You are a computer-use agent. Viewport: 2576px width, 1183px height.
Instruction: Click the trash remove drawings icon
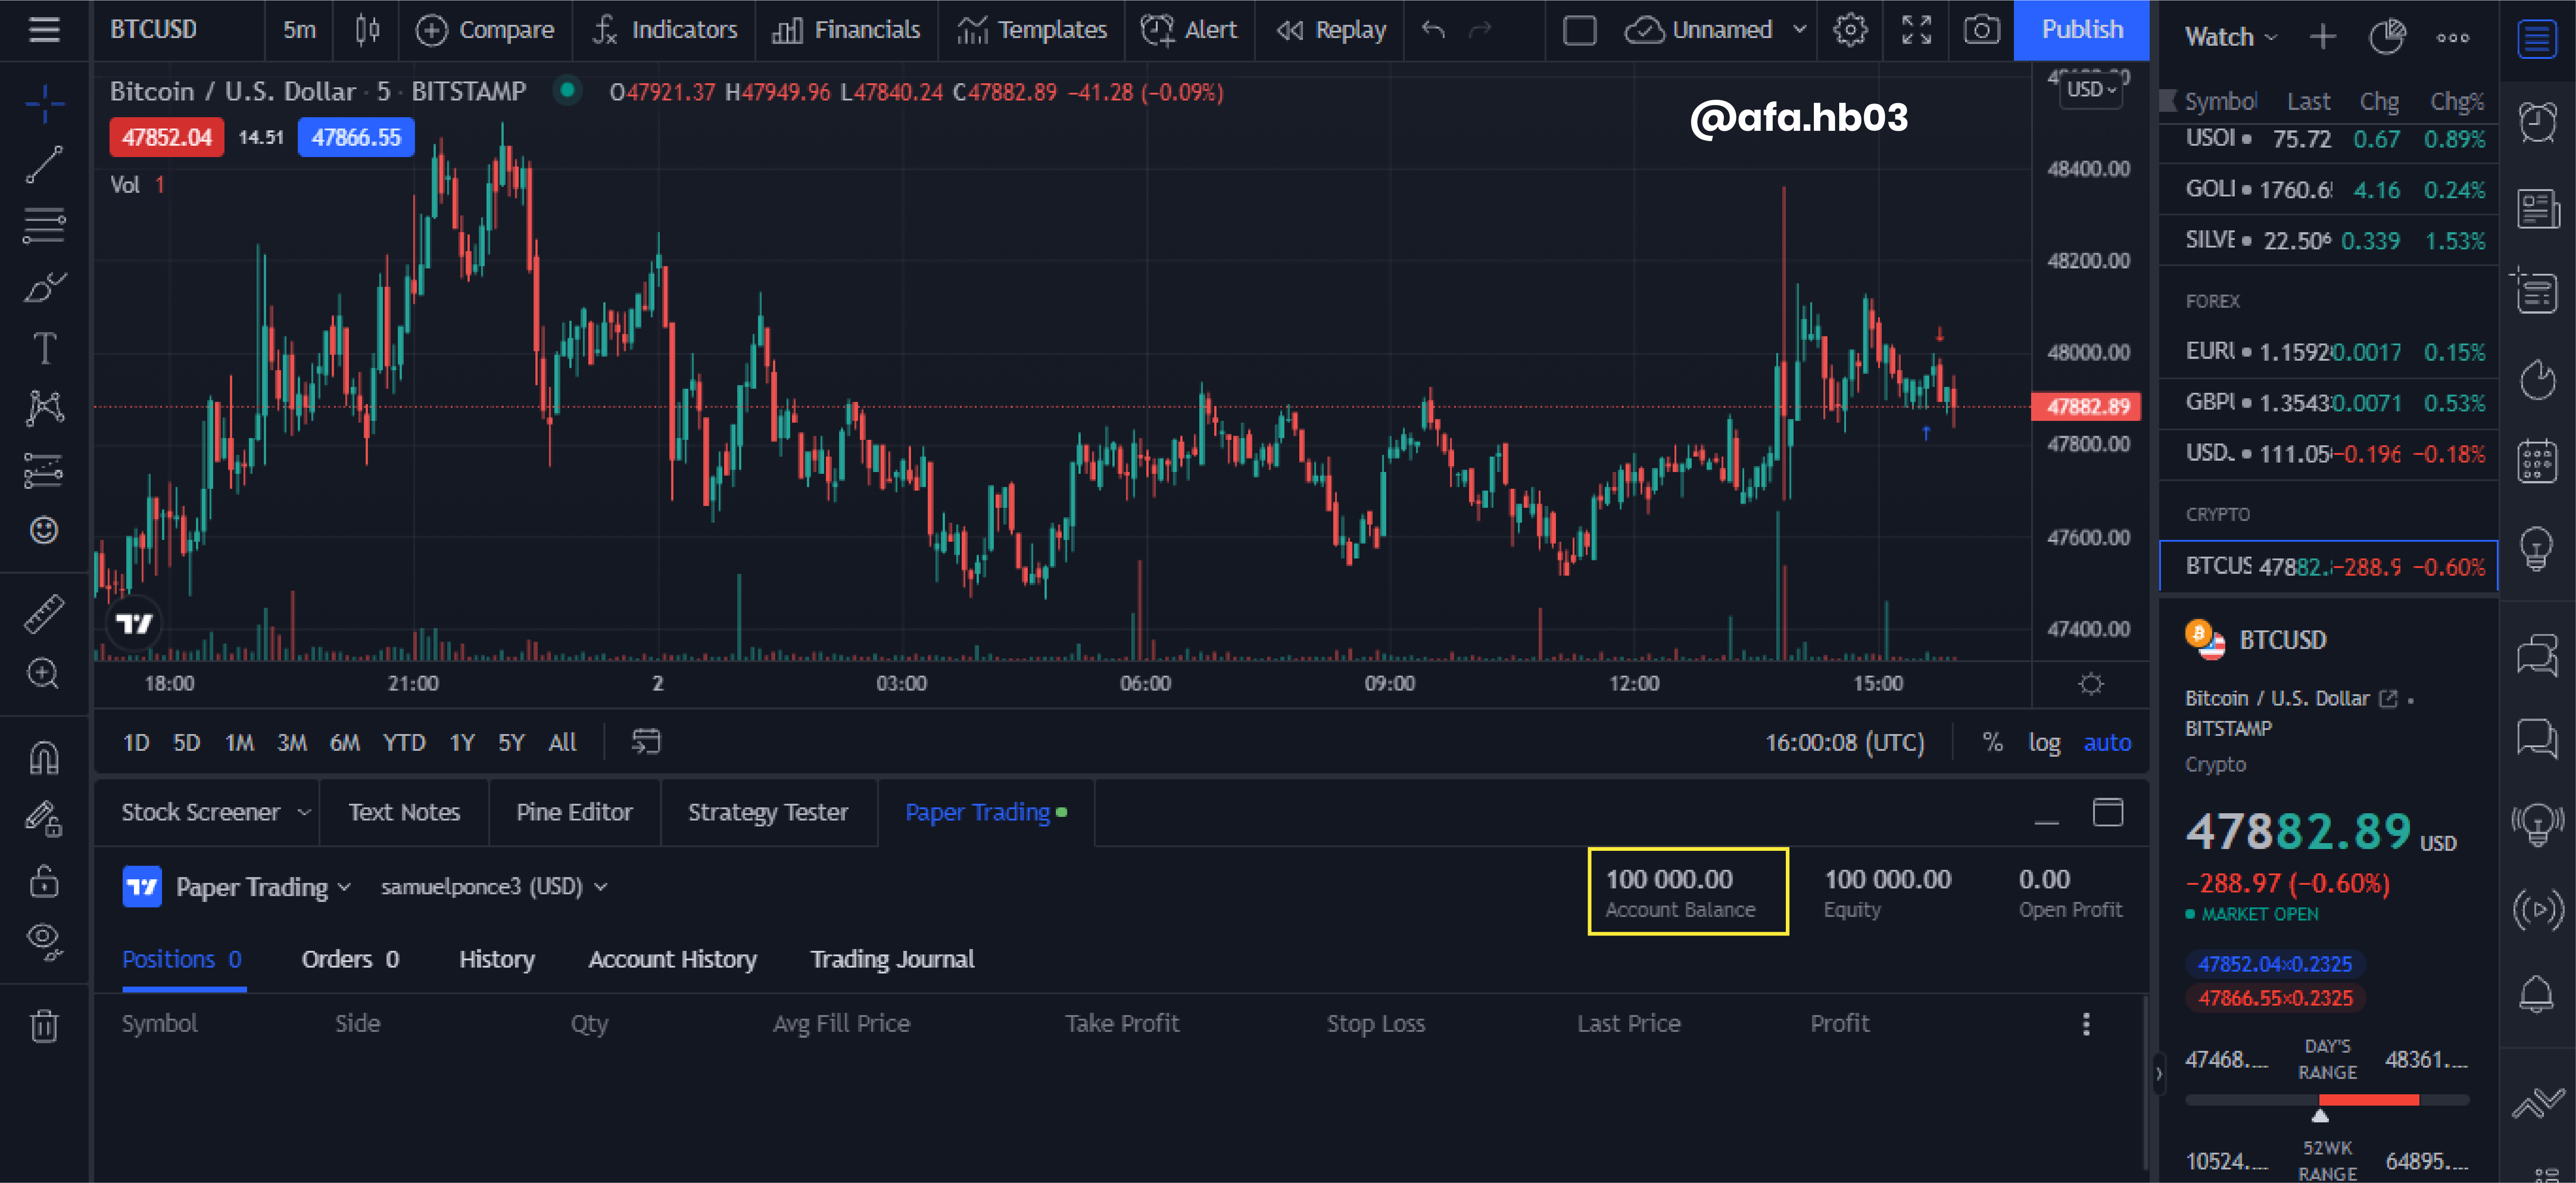click(44, 1025)
